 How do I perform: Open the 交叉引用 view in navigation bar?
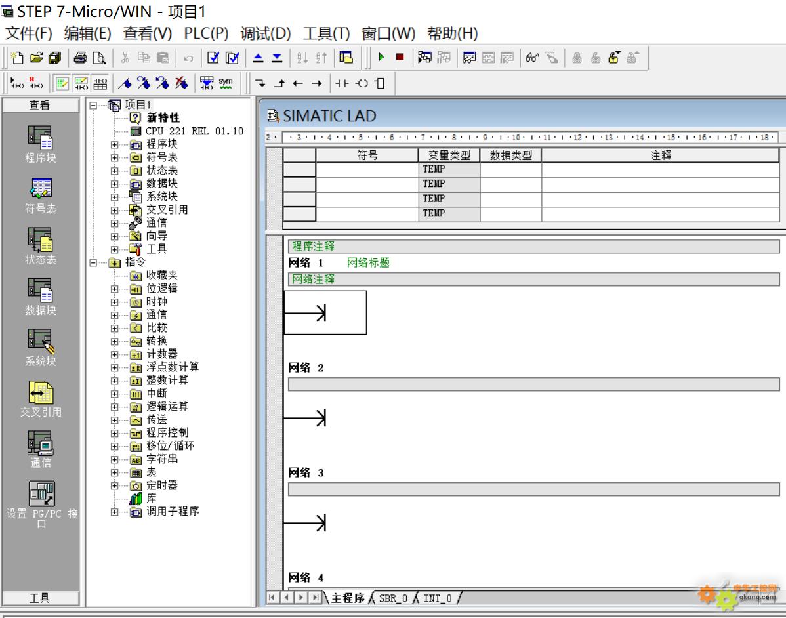(x=40, y=399)
